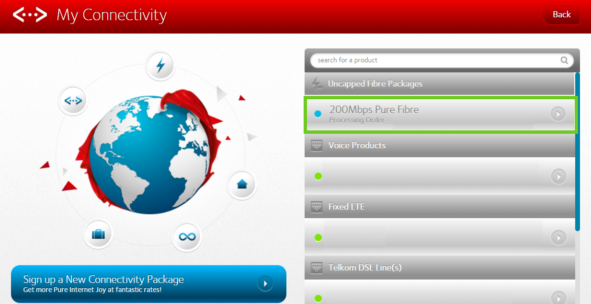Click the My Connectivity logo in header
The height and width of the screenshot is (304, 591).
[x=30, y=15]
